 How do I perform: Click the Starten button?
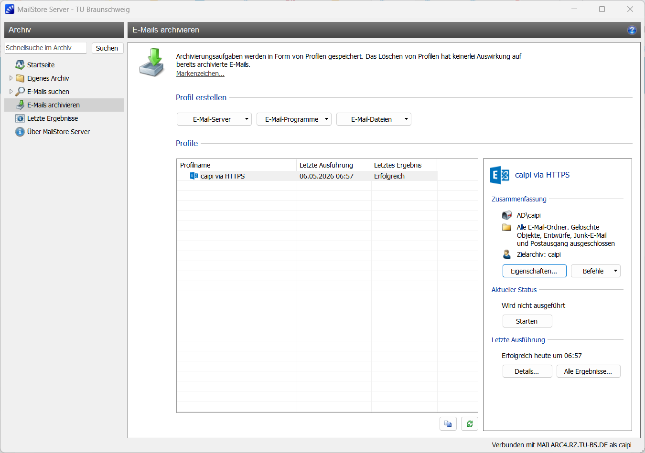527,321
